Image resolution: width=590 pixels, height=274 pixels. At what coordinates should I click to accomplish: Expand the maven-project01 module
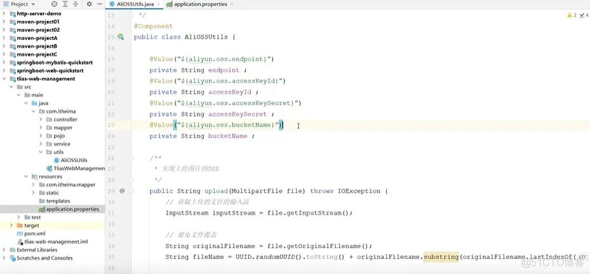(x=4, y=22)
